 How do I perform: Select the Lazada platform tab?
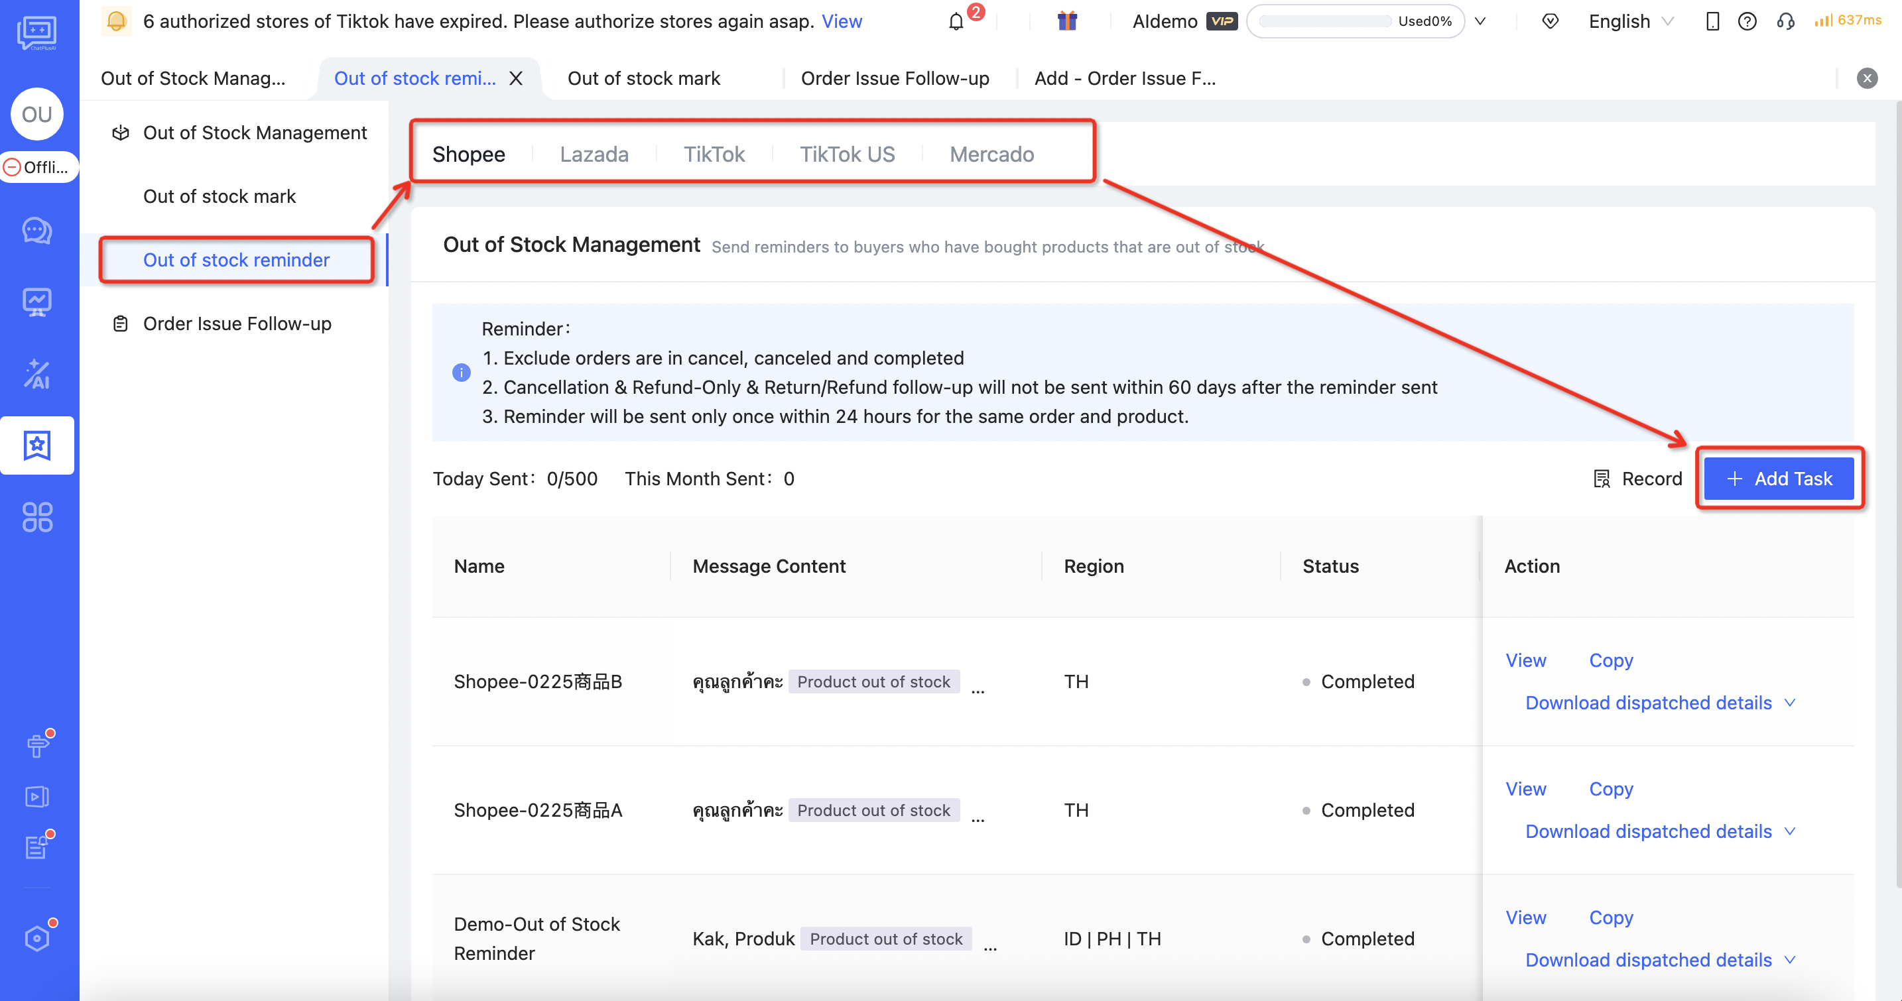coord(594,154)
